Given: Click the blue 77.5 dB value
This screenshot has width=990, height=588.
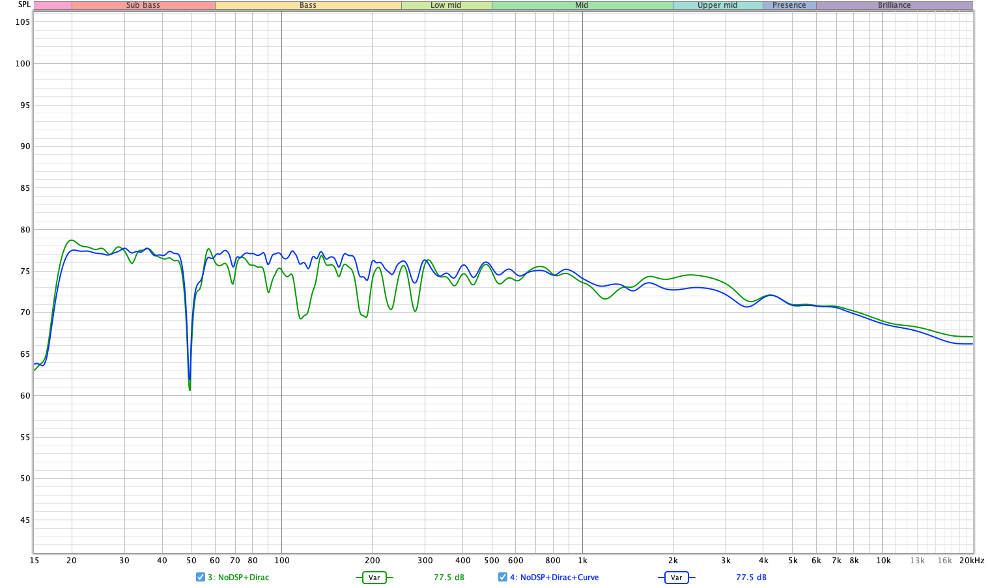Looking at the screenshot, I should (751, 578).
